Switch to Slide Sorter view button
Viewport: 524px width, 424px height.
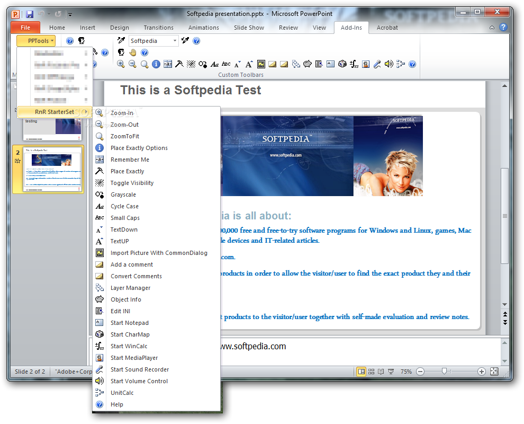pos(371,372)
